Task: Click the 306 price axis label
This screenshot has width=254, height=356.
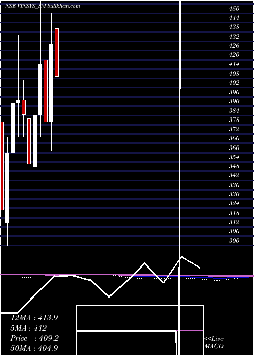Action: point(234,231)
